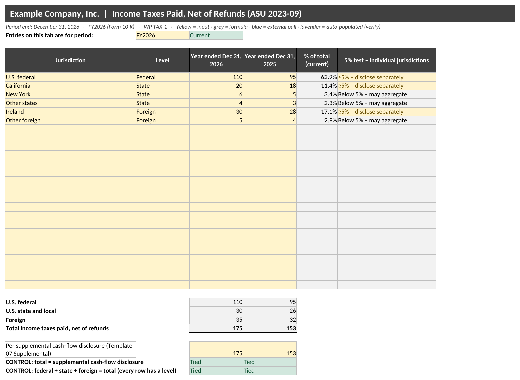This screenshot has height=380, width=520.
Task: Select Ireland's 'Foreign' level cell
Action: click(162, 112)
